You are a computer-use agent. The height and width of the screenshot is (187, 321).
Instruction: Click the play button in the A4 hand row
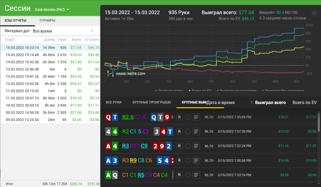tap(188, 146)
